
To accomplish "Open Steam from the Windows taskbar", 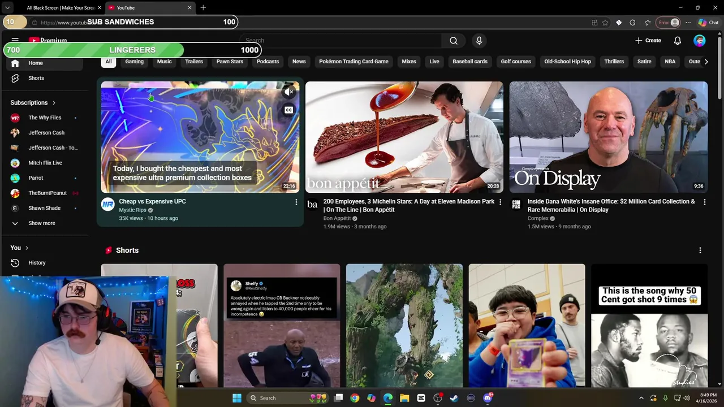I will point(454,398).
